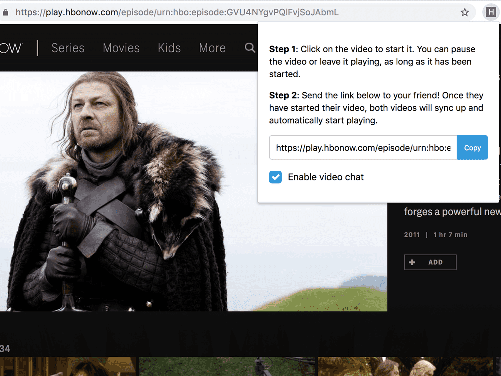Click the address bar URL
The height and width of the screenshot is (376, 501).
[x=177, y=12]
